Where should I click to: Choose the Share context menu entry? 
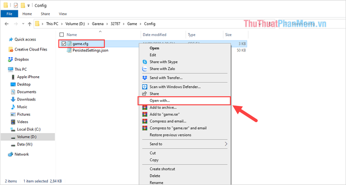(x=154, y=93)
